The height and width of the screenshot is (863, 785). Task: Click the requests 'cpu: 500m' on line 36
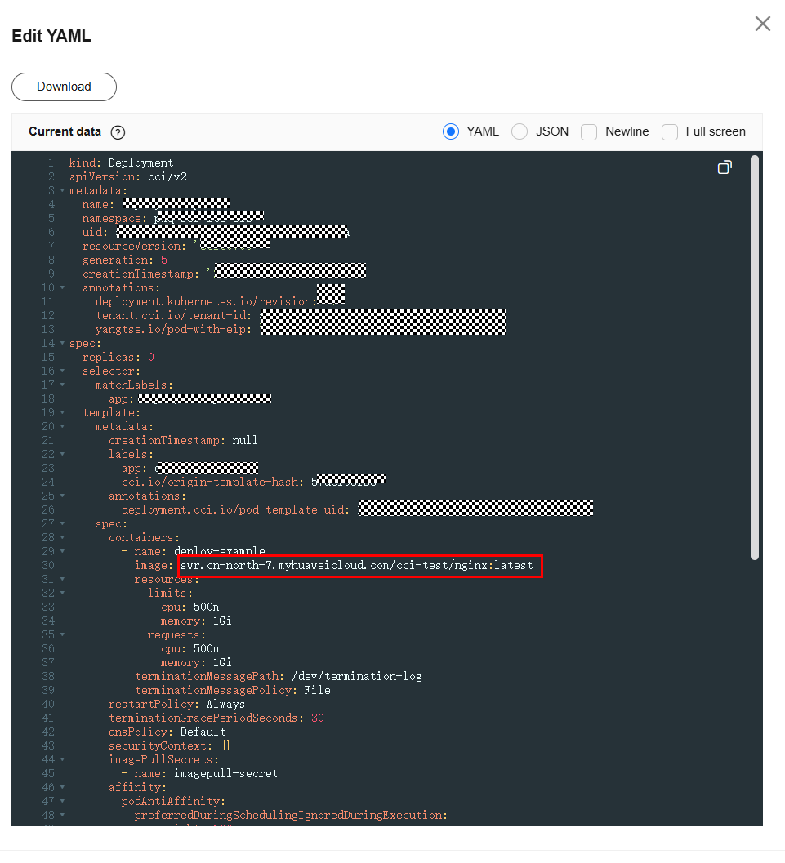pos(190,649)
